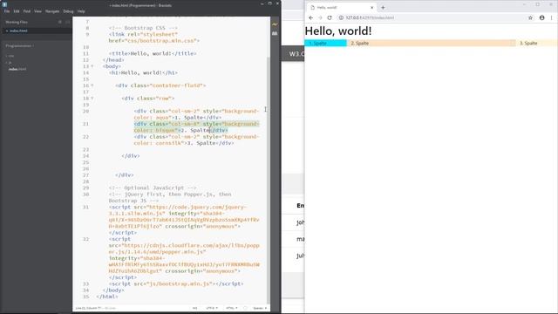Open HTML language mode dropdown

231,308
